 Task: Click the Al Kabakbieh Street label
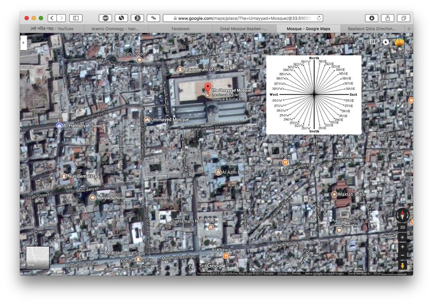[x=208, y=128]
